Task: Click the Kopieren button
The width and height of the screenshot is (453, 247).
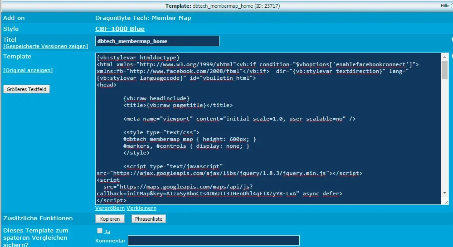Action: click(x=110, y=219)
